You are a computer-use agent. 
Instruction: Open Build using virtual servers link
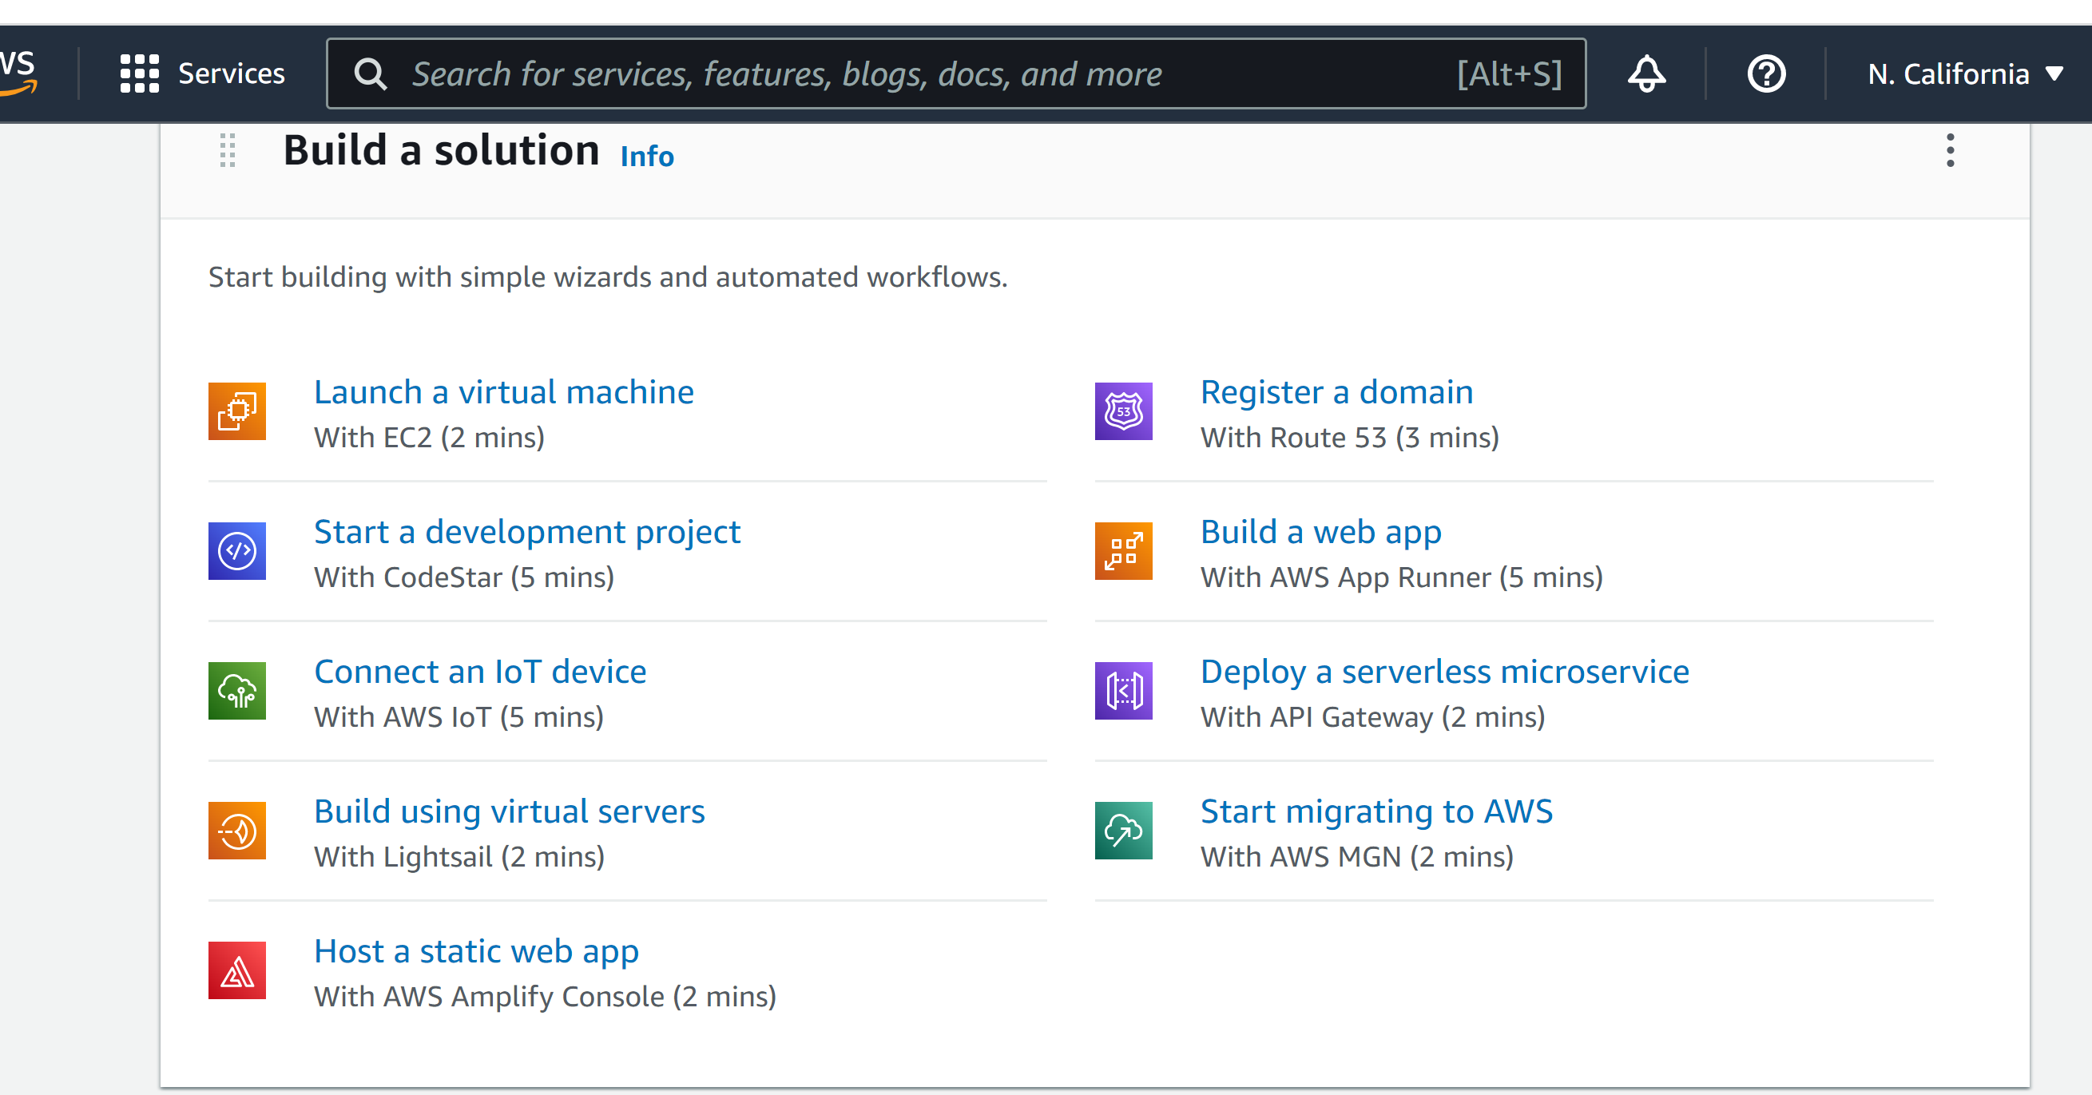[509, 812]
